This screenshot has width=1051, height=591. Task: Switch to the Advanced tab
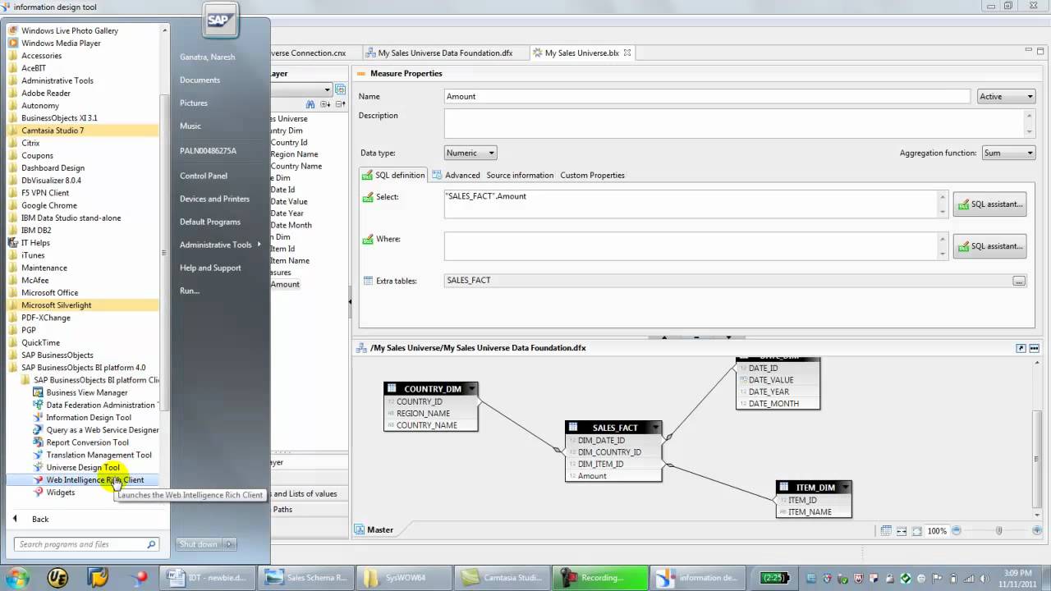457,175
